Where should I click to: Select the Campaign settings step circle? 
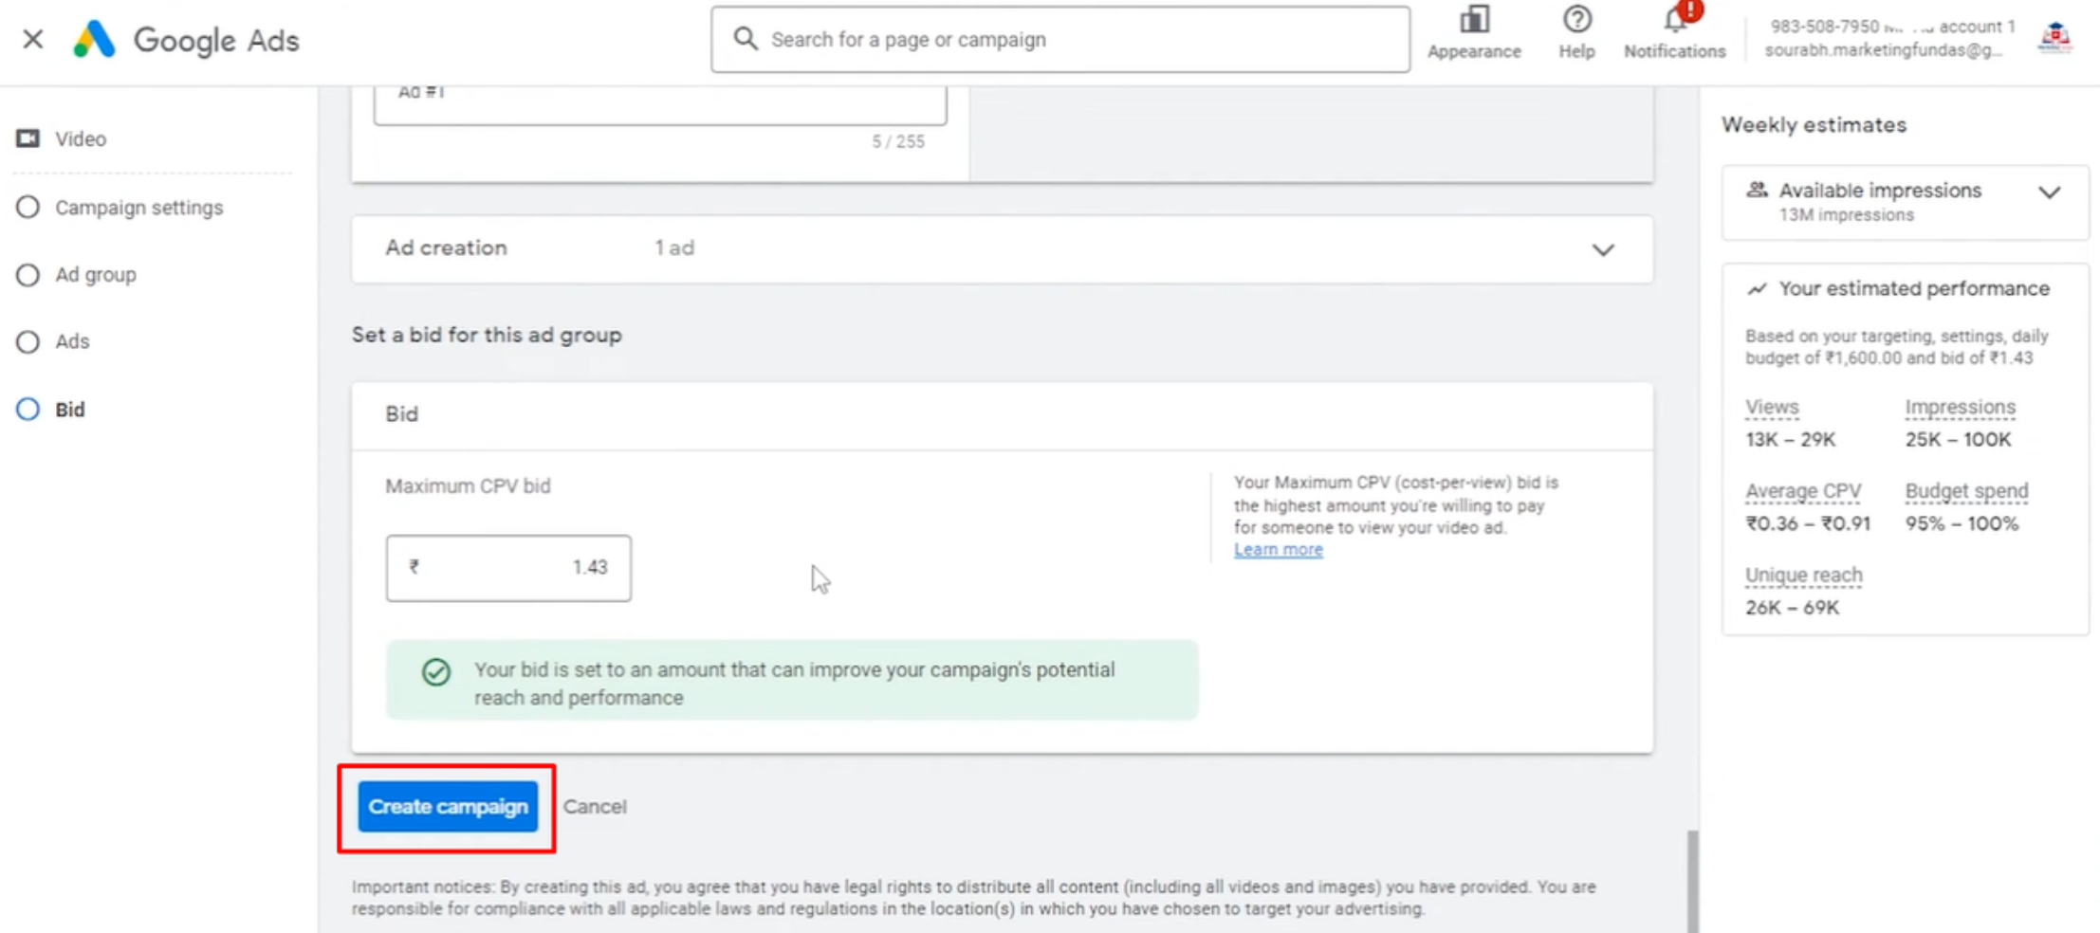(28, 207)
